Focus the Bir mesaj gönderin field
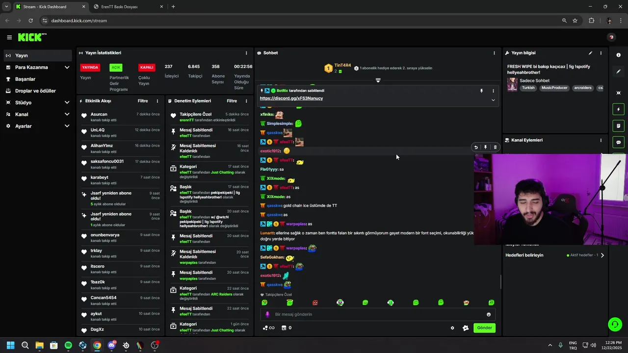 [x=378, y=314]
